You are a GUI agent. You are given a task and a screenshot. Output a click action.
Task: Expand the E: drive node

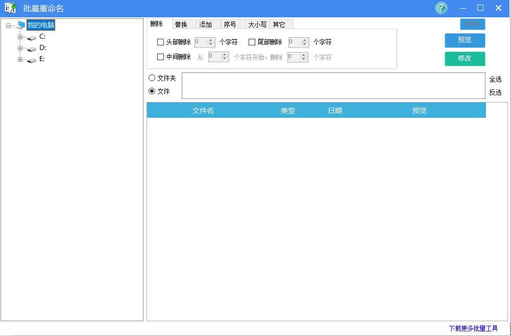(20, 59)
